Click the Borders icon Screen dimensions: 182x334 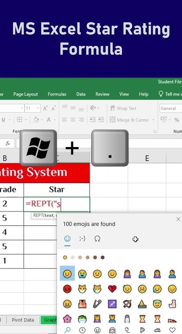click(x=19, y=120)
